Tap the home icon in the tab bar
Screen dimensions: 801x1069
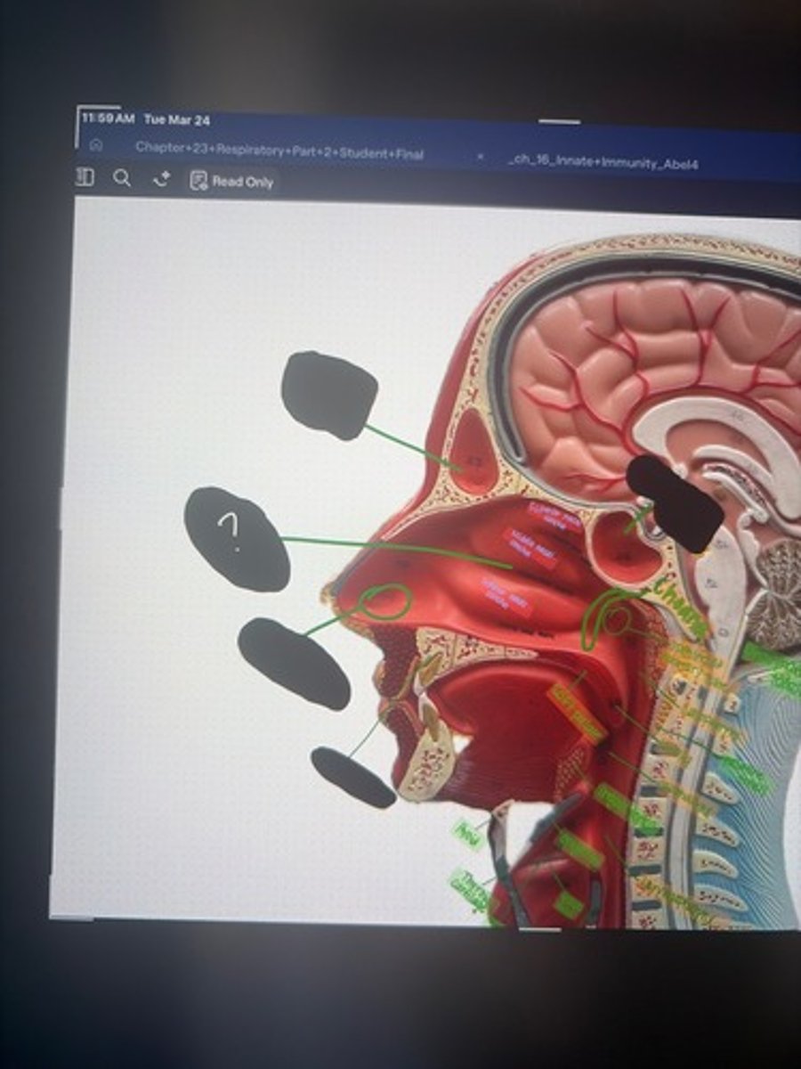point(96,145)
